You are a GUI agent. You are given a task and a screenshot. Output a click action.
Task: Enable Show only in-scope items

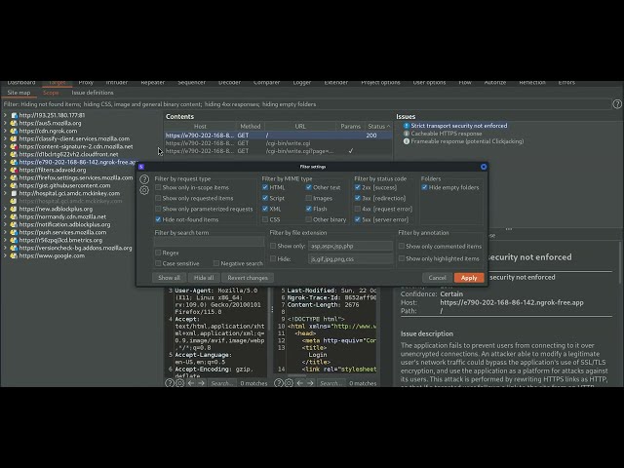(x=158, y=187)
